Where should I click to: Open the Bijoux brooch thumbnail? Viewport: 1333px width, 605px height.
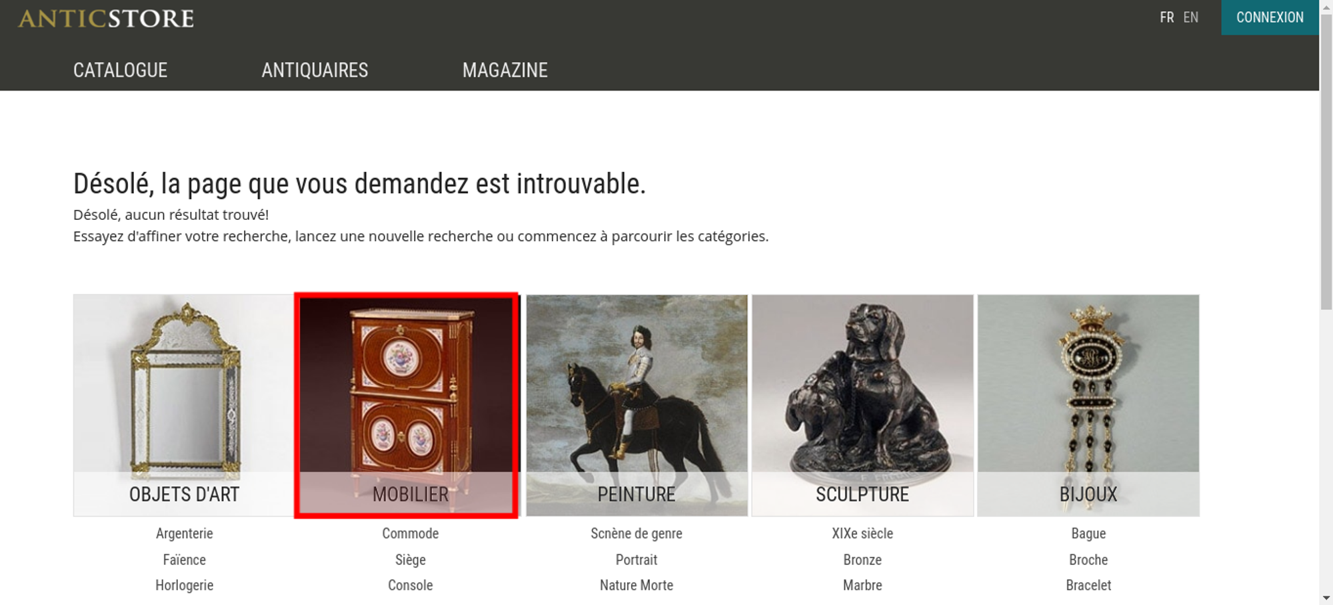coord(1088,405)
